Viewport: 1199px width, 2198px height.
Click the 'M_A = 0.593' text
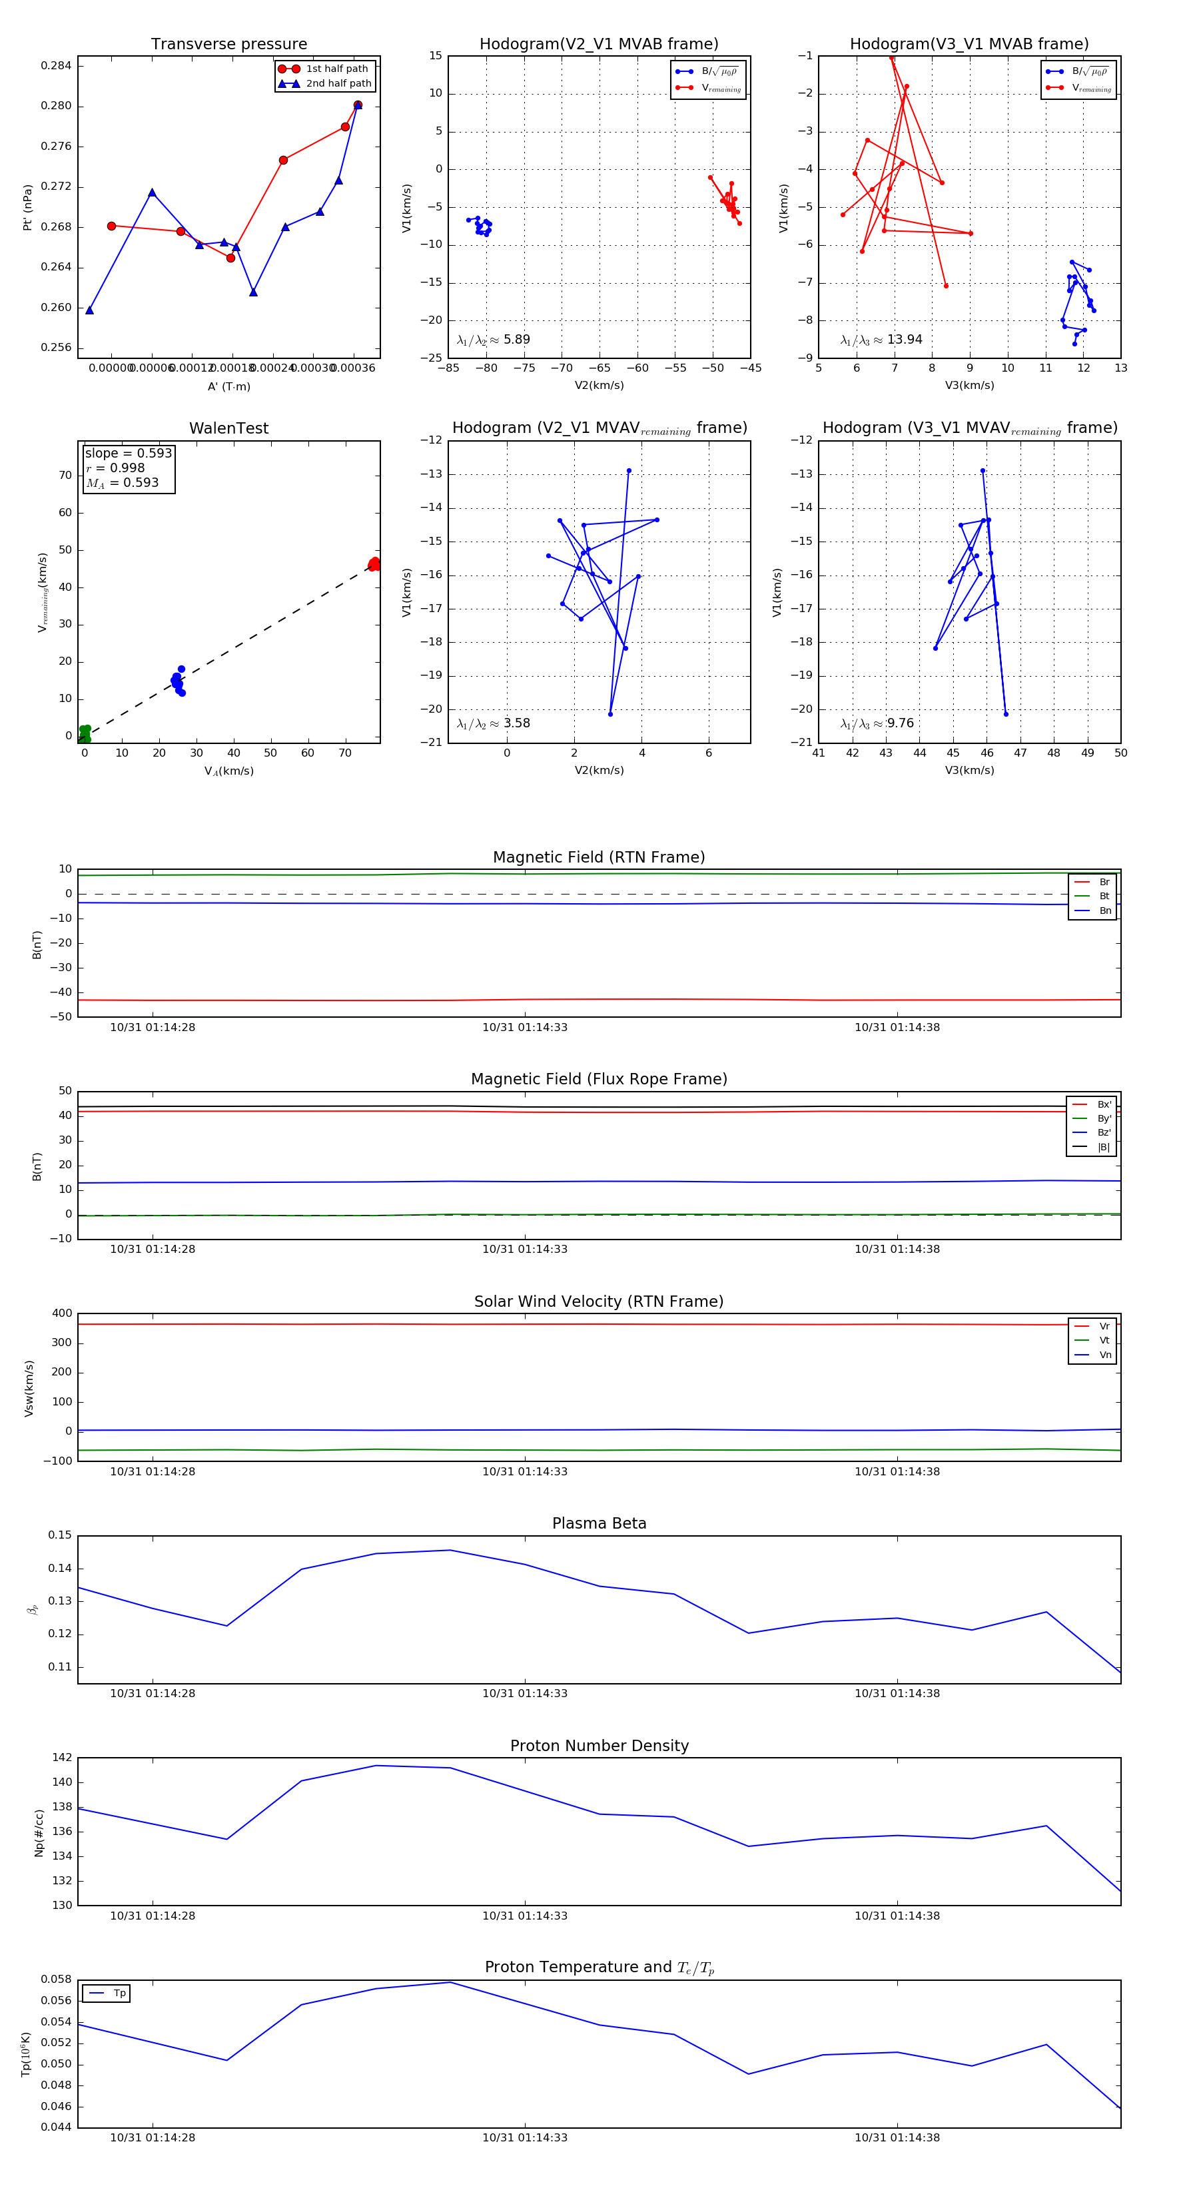tap(122, 483)
